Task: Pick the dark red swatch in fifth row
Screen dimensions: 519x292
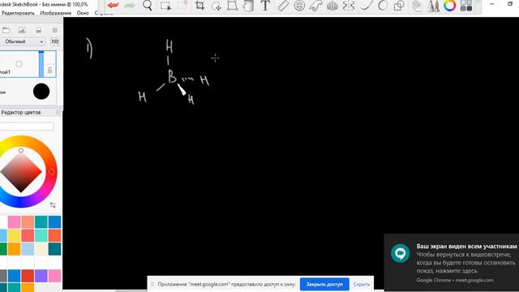Action: (28, 276)
